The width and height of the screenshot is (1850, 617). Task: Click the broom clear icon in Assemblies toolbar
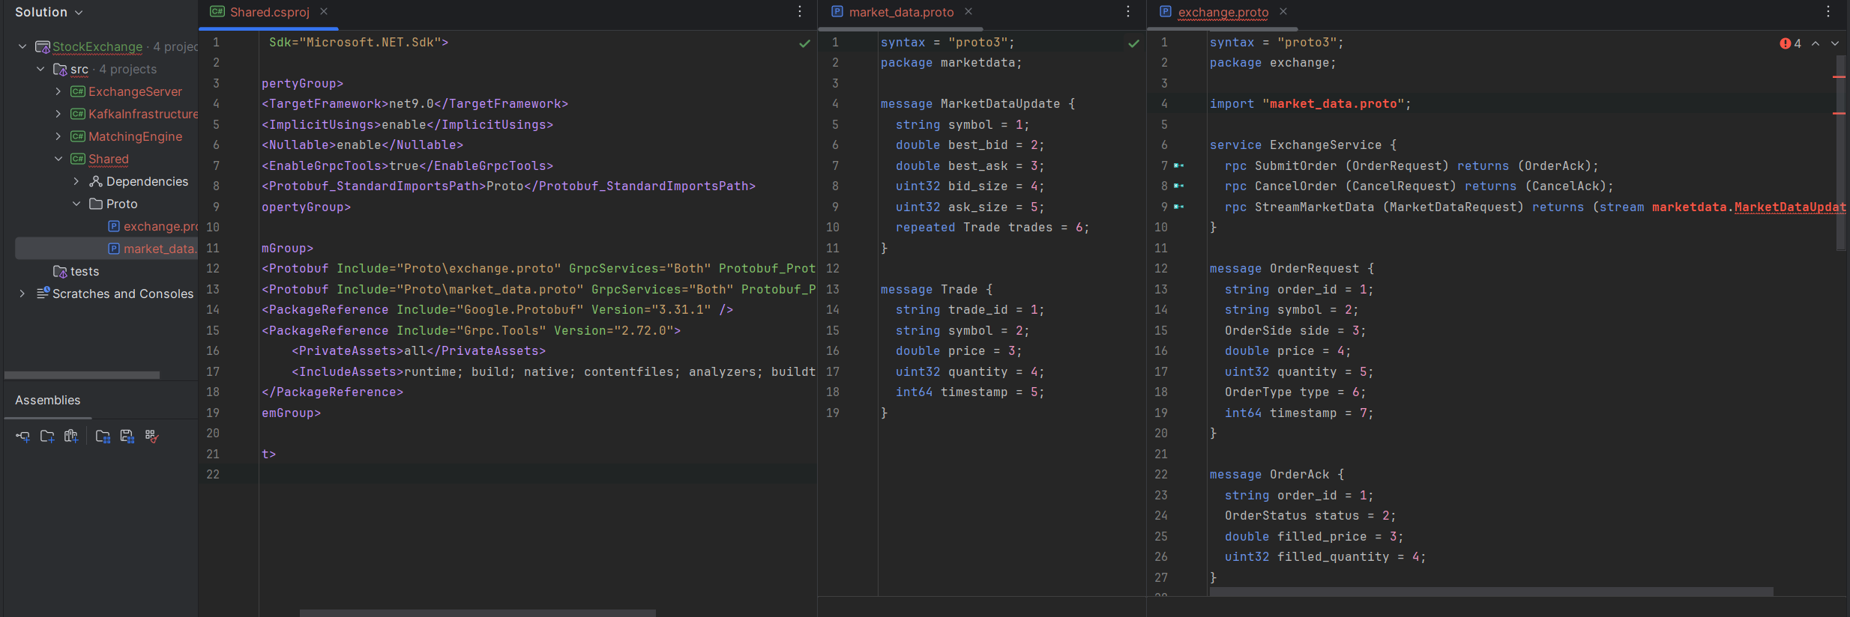(151, 437)
